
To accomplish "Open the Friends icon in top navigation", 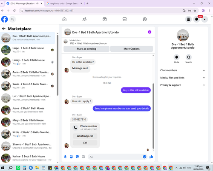I will 84,19.
